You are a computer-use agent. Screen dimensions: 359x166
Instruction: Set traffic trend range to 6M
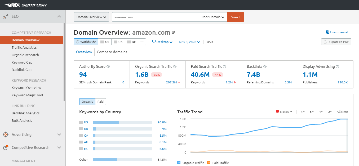pos(312,112)
